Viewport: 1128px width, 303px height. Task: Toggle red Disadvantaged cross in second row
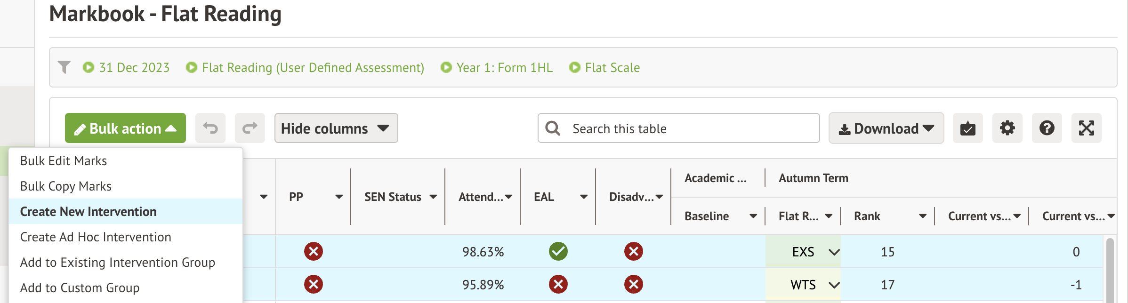click(633, 284)
